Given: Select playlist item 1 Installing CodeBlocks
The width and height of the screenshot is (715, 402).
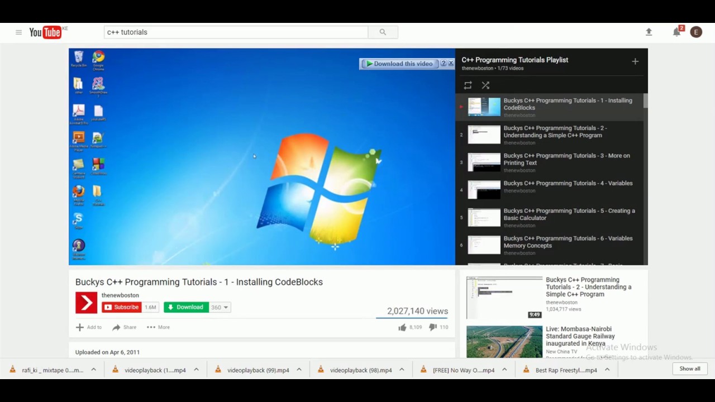Looking at the screenshot, I should click(549, 107).
